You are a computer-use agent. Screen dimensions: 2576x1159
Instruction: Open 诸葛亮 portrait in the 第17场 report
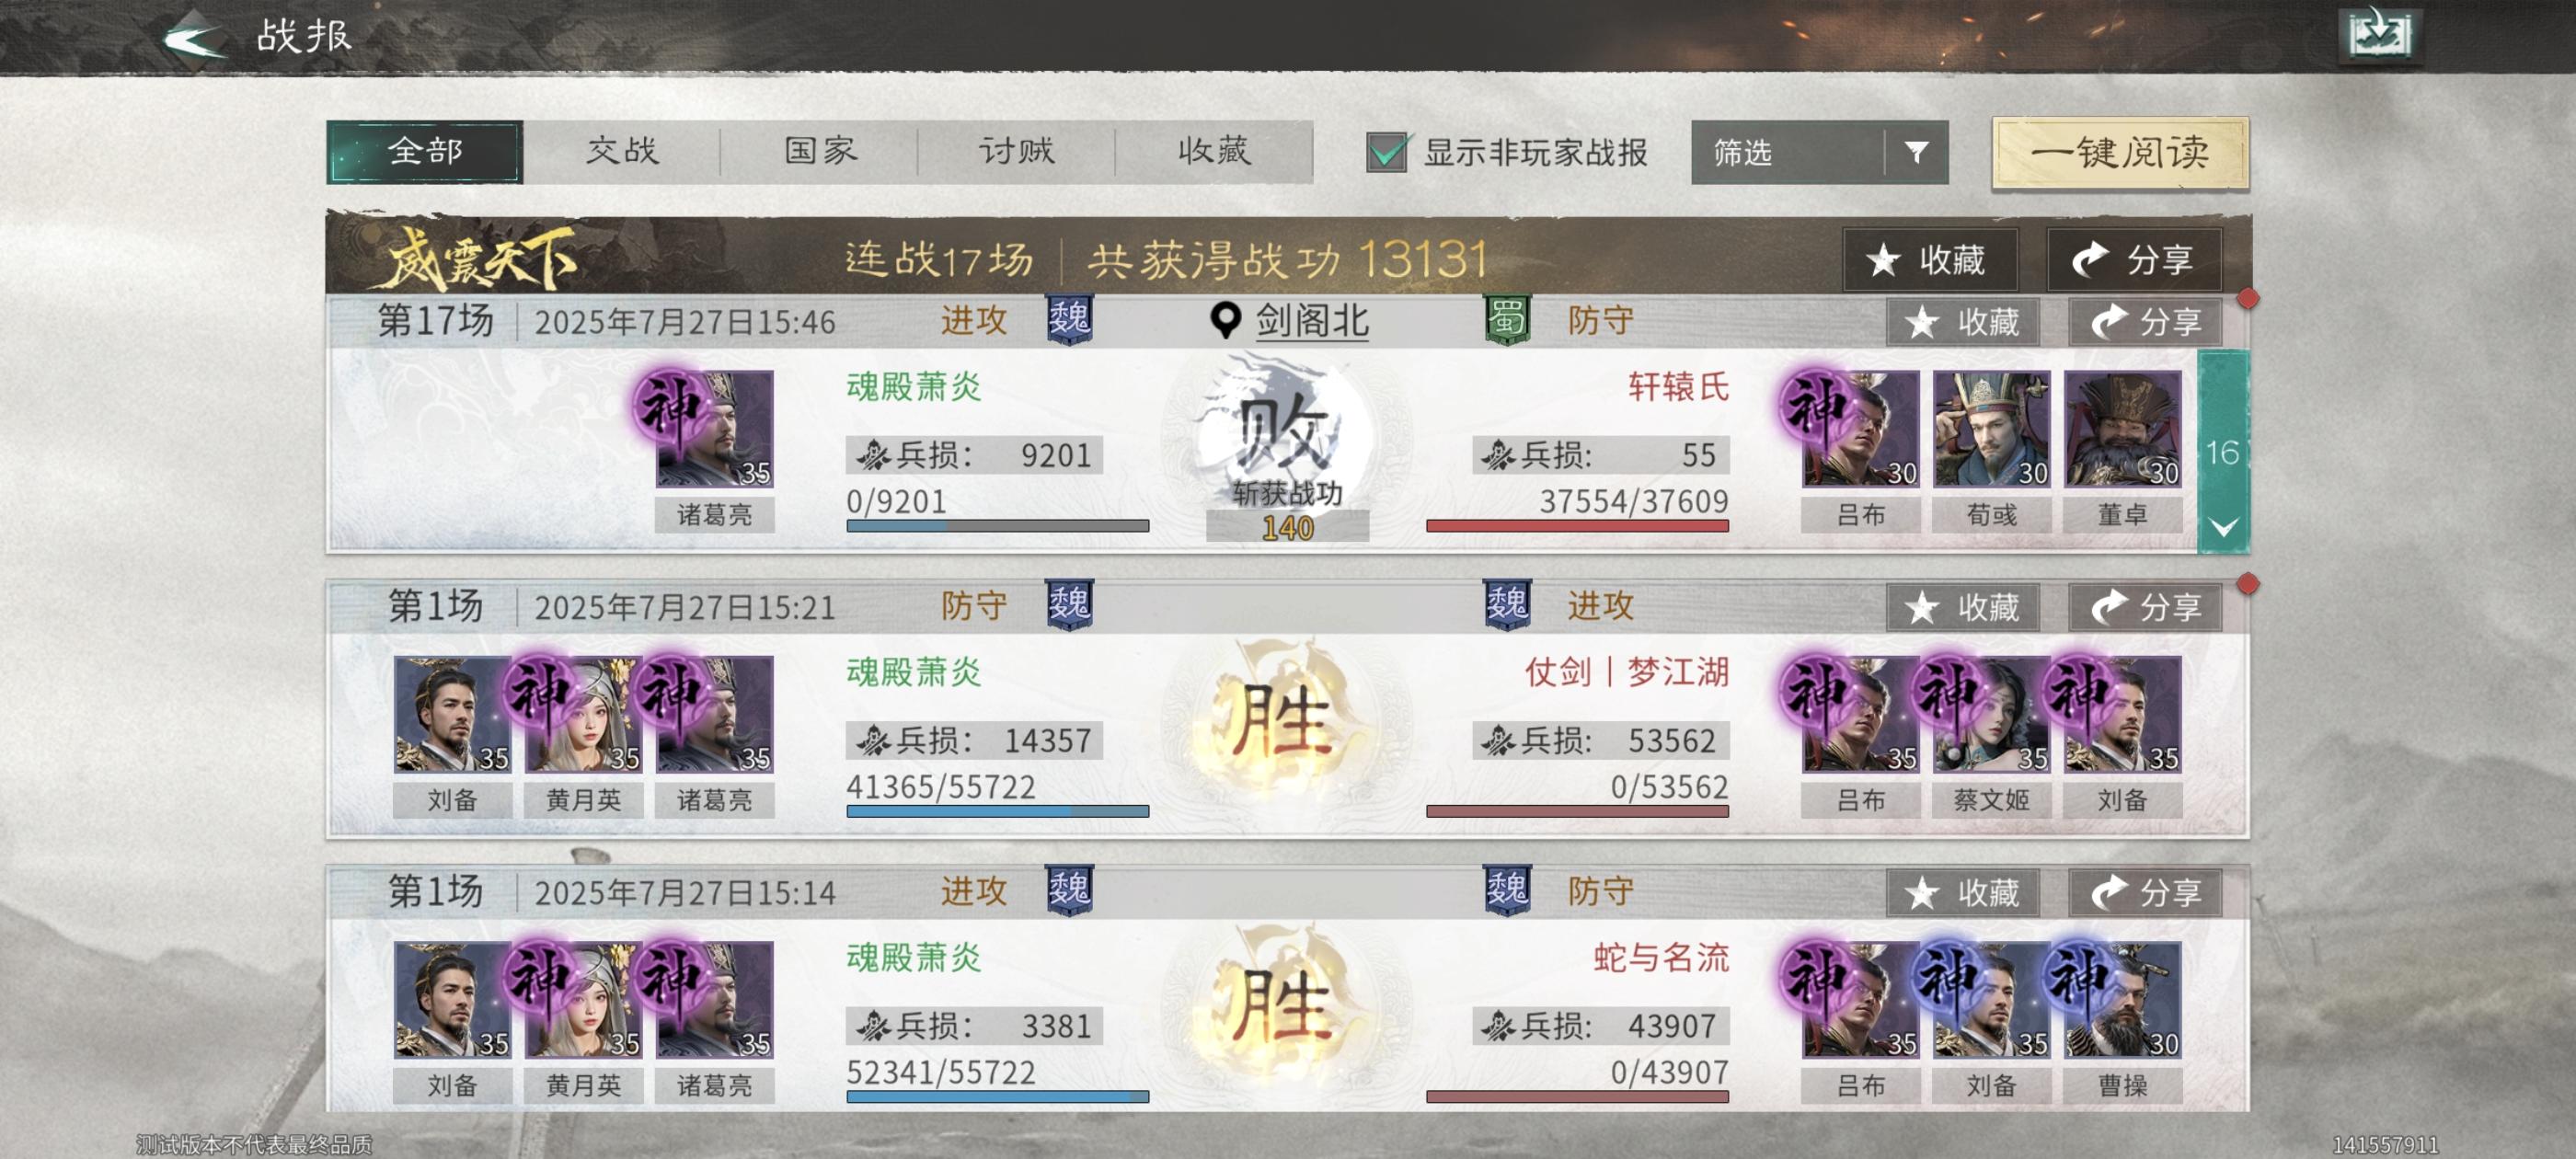(714, 429)
